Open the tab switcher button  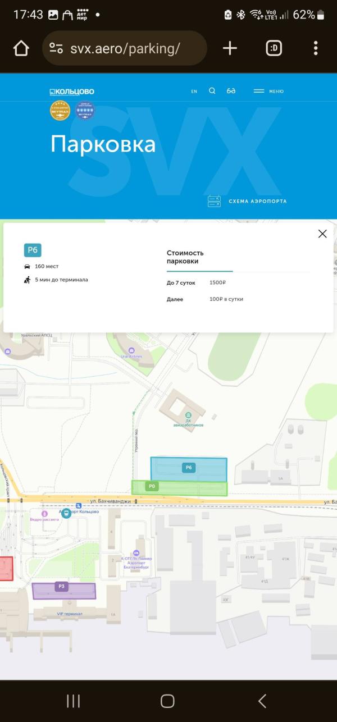274,49
